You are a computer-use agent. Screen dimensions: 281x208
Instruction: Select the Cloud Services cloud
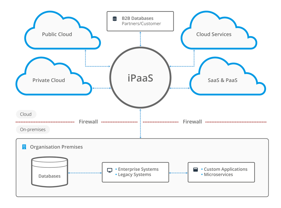coord(219,30)
